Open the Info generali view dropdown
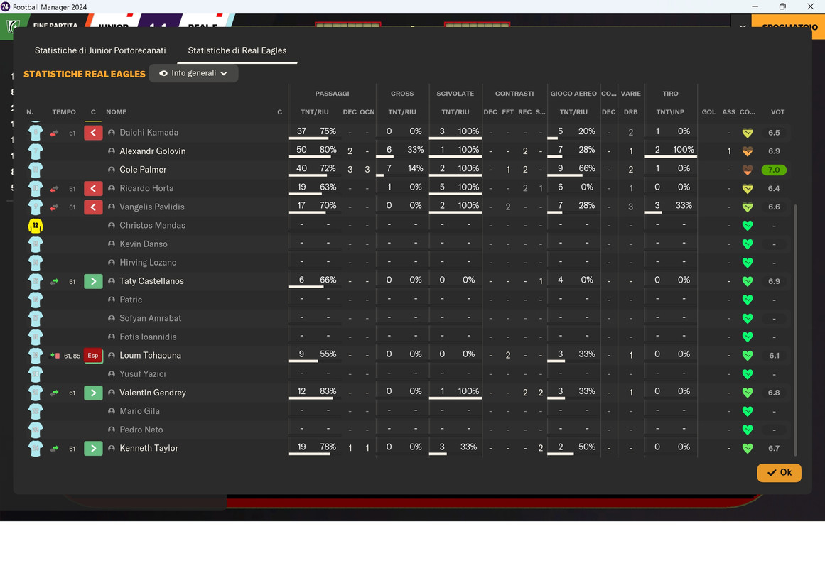825x568 pixels. 193,73
